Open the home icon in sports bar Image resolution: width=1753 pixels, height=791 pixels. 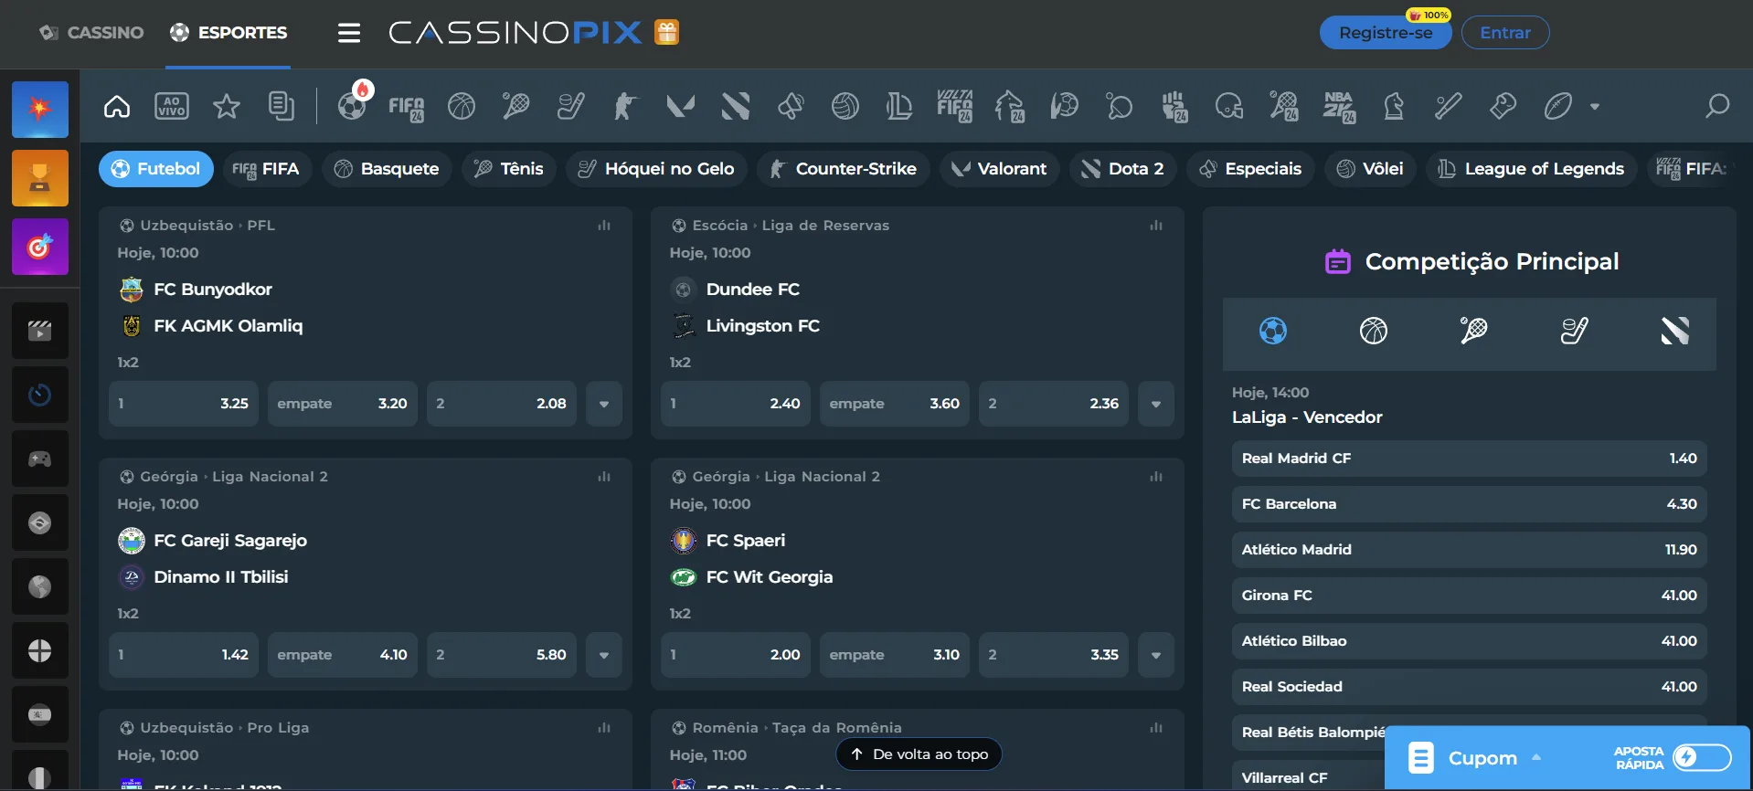(x=117, y=107)
